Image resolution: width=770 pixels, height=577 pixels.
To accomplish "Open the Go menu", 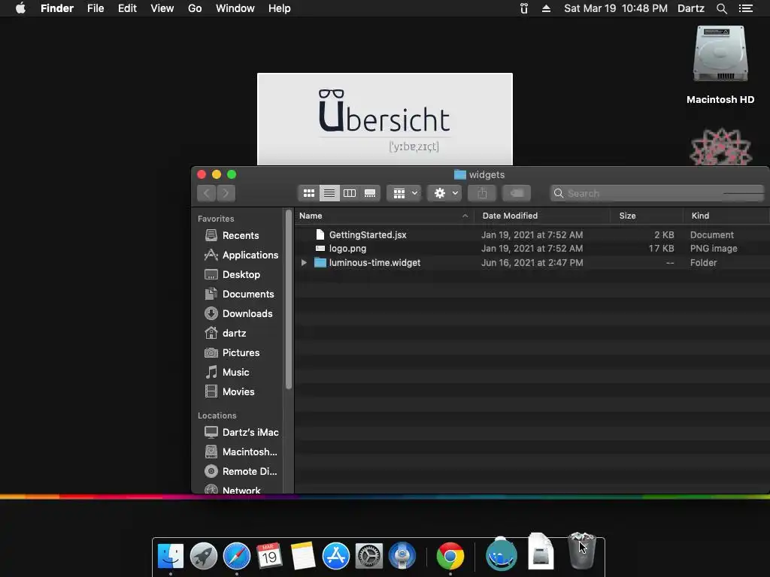I will coord(195,8).
